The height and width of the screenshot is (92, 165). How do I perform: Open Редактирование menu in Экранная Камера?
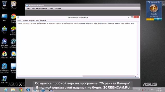click(42, 8)
